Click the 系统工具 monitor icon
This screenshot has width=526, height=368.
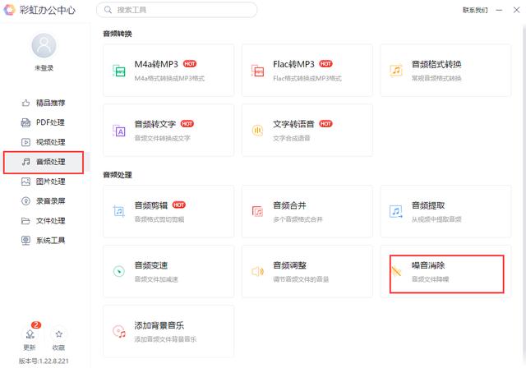pos(25,241)
